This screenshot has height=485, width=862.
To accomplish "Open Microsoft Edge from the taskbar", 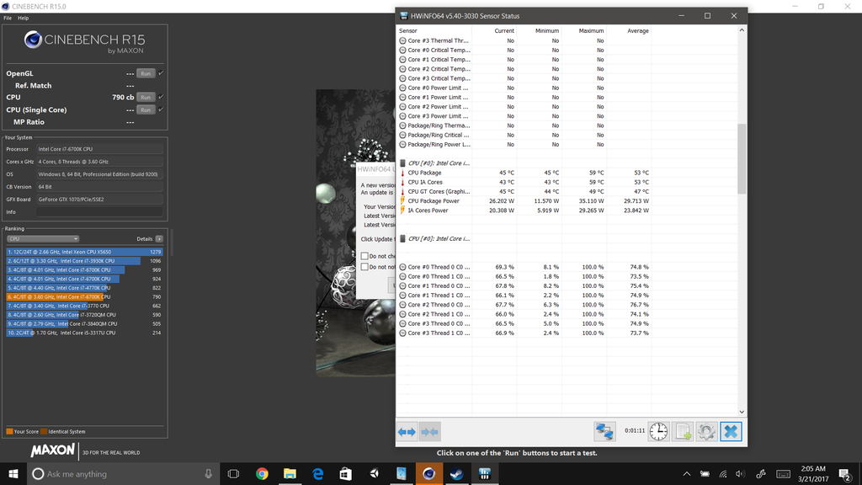I will pos(317,473).
